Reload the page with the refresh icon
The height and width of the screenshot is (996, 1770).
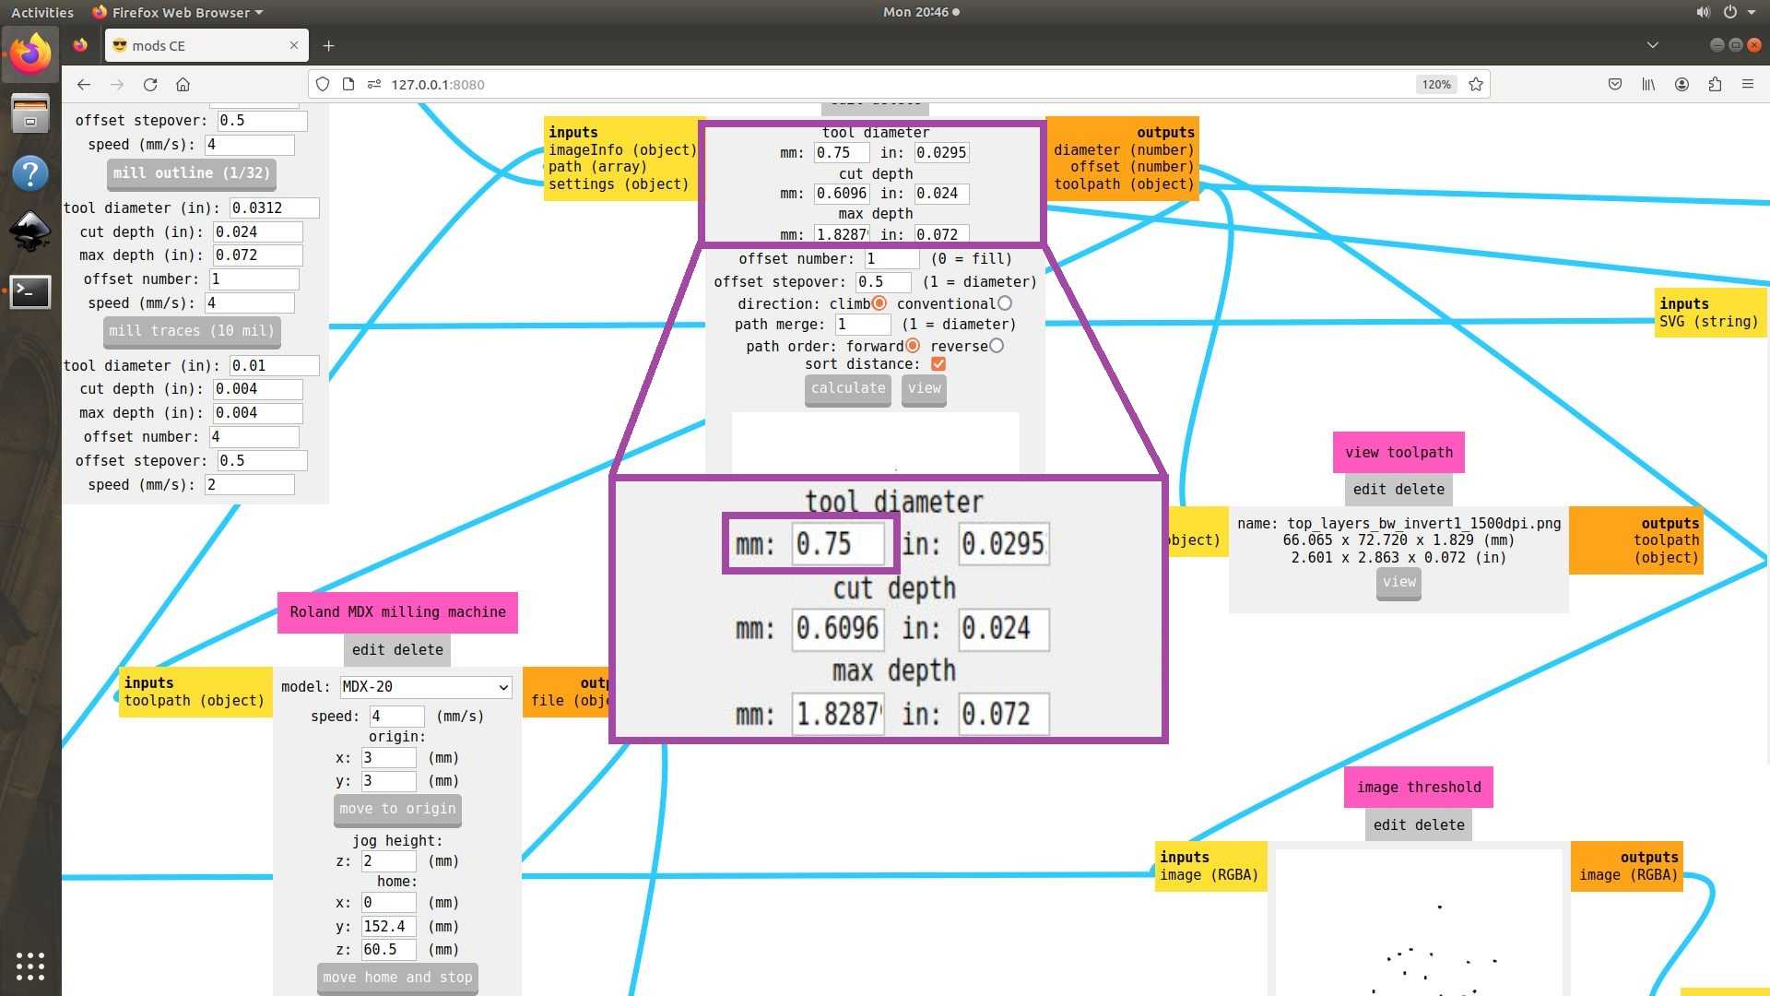pos(150,84)
